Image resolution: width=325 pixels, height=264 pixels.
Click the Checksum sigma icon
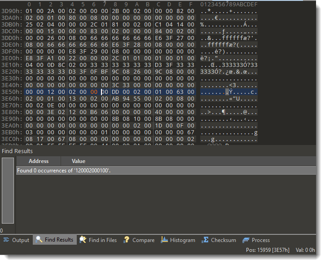(x=205, y=240)
